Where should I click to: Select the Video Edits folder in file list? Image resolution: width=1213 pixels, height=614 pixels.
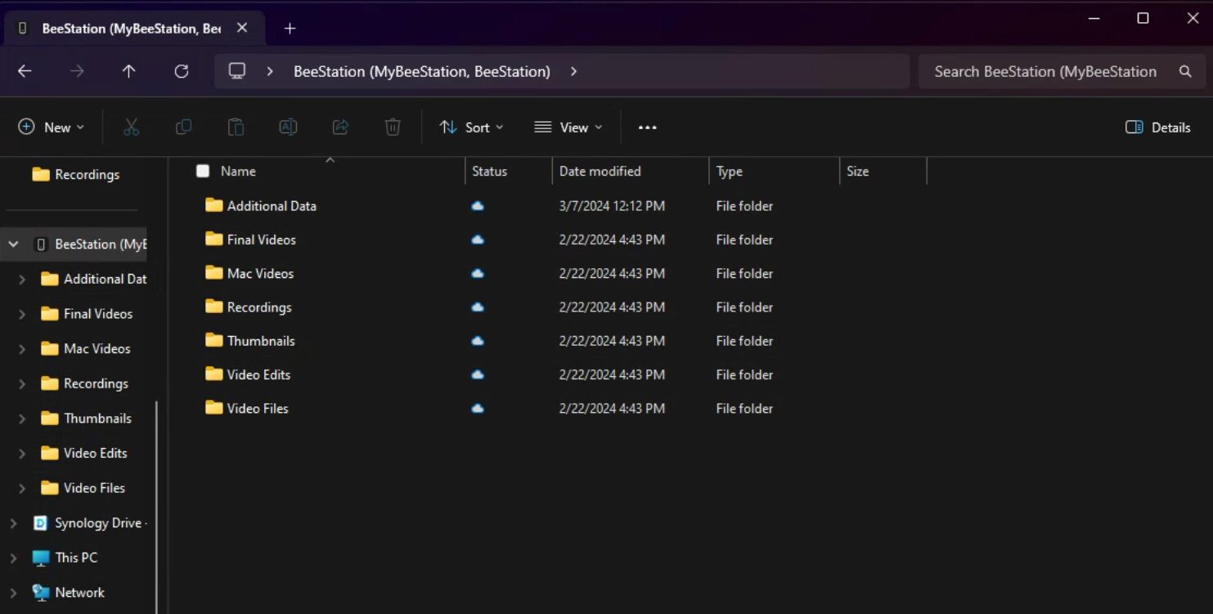pos(258,374)
